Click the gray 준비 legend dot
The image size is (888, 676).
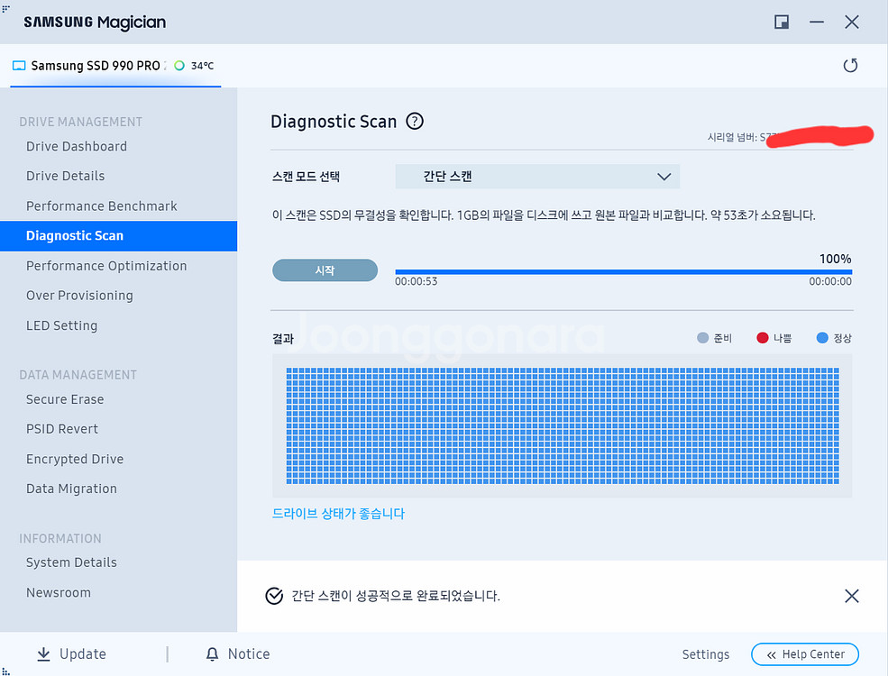(x=702, y=338)
